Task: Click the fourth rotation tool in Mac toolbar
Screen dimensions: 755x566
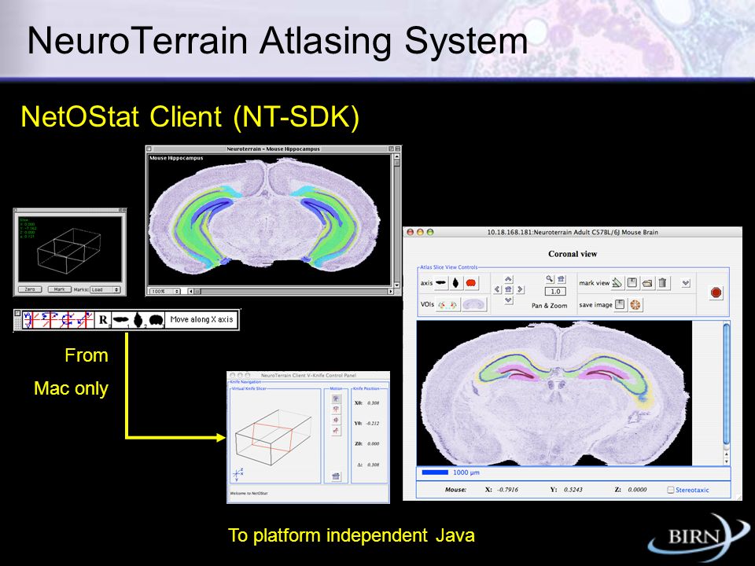Action: click(85, 320)
